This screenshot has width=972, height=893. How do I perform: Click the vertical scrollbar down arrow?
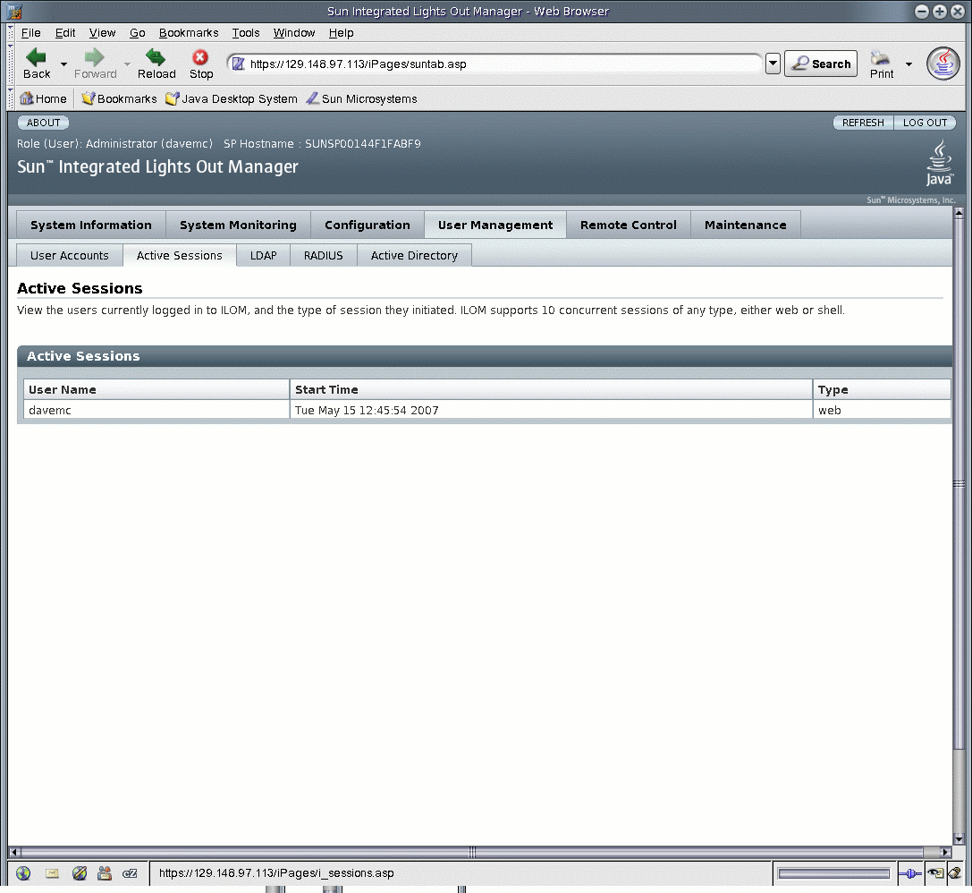tap(959, 839)
